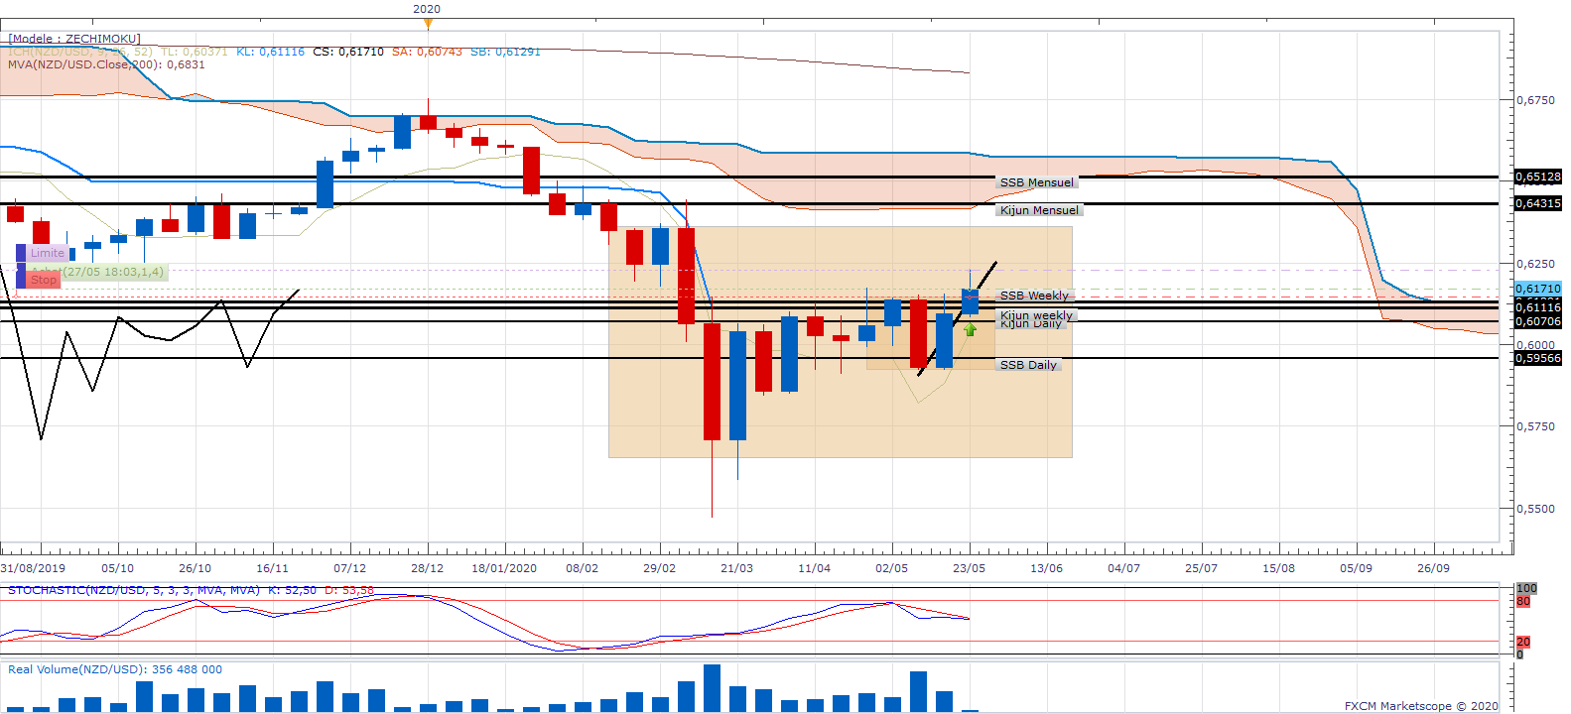Click the 0,64315 price tag

(1537, 203)
